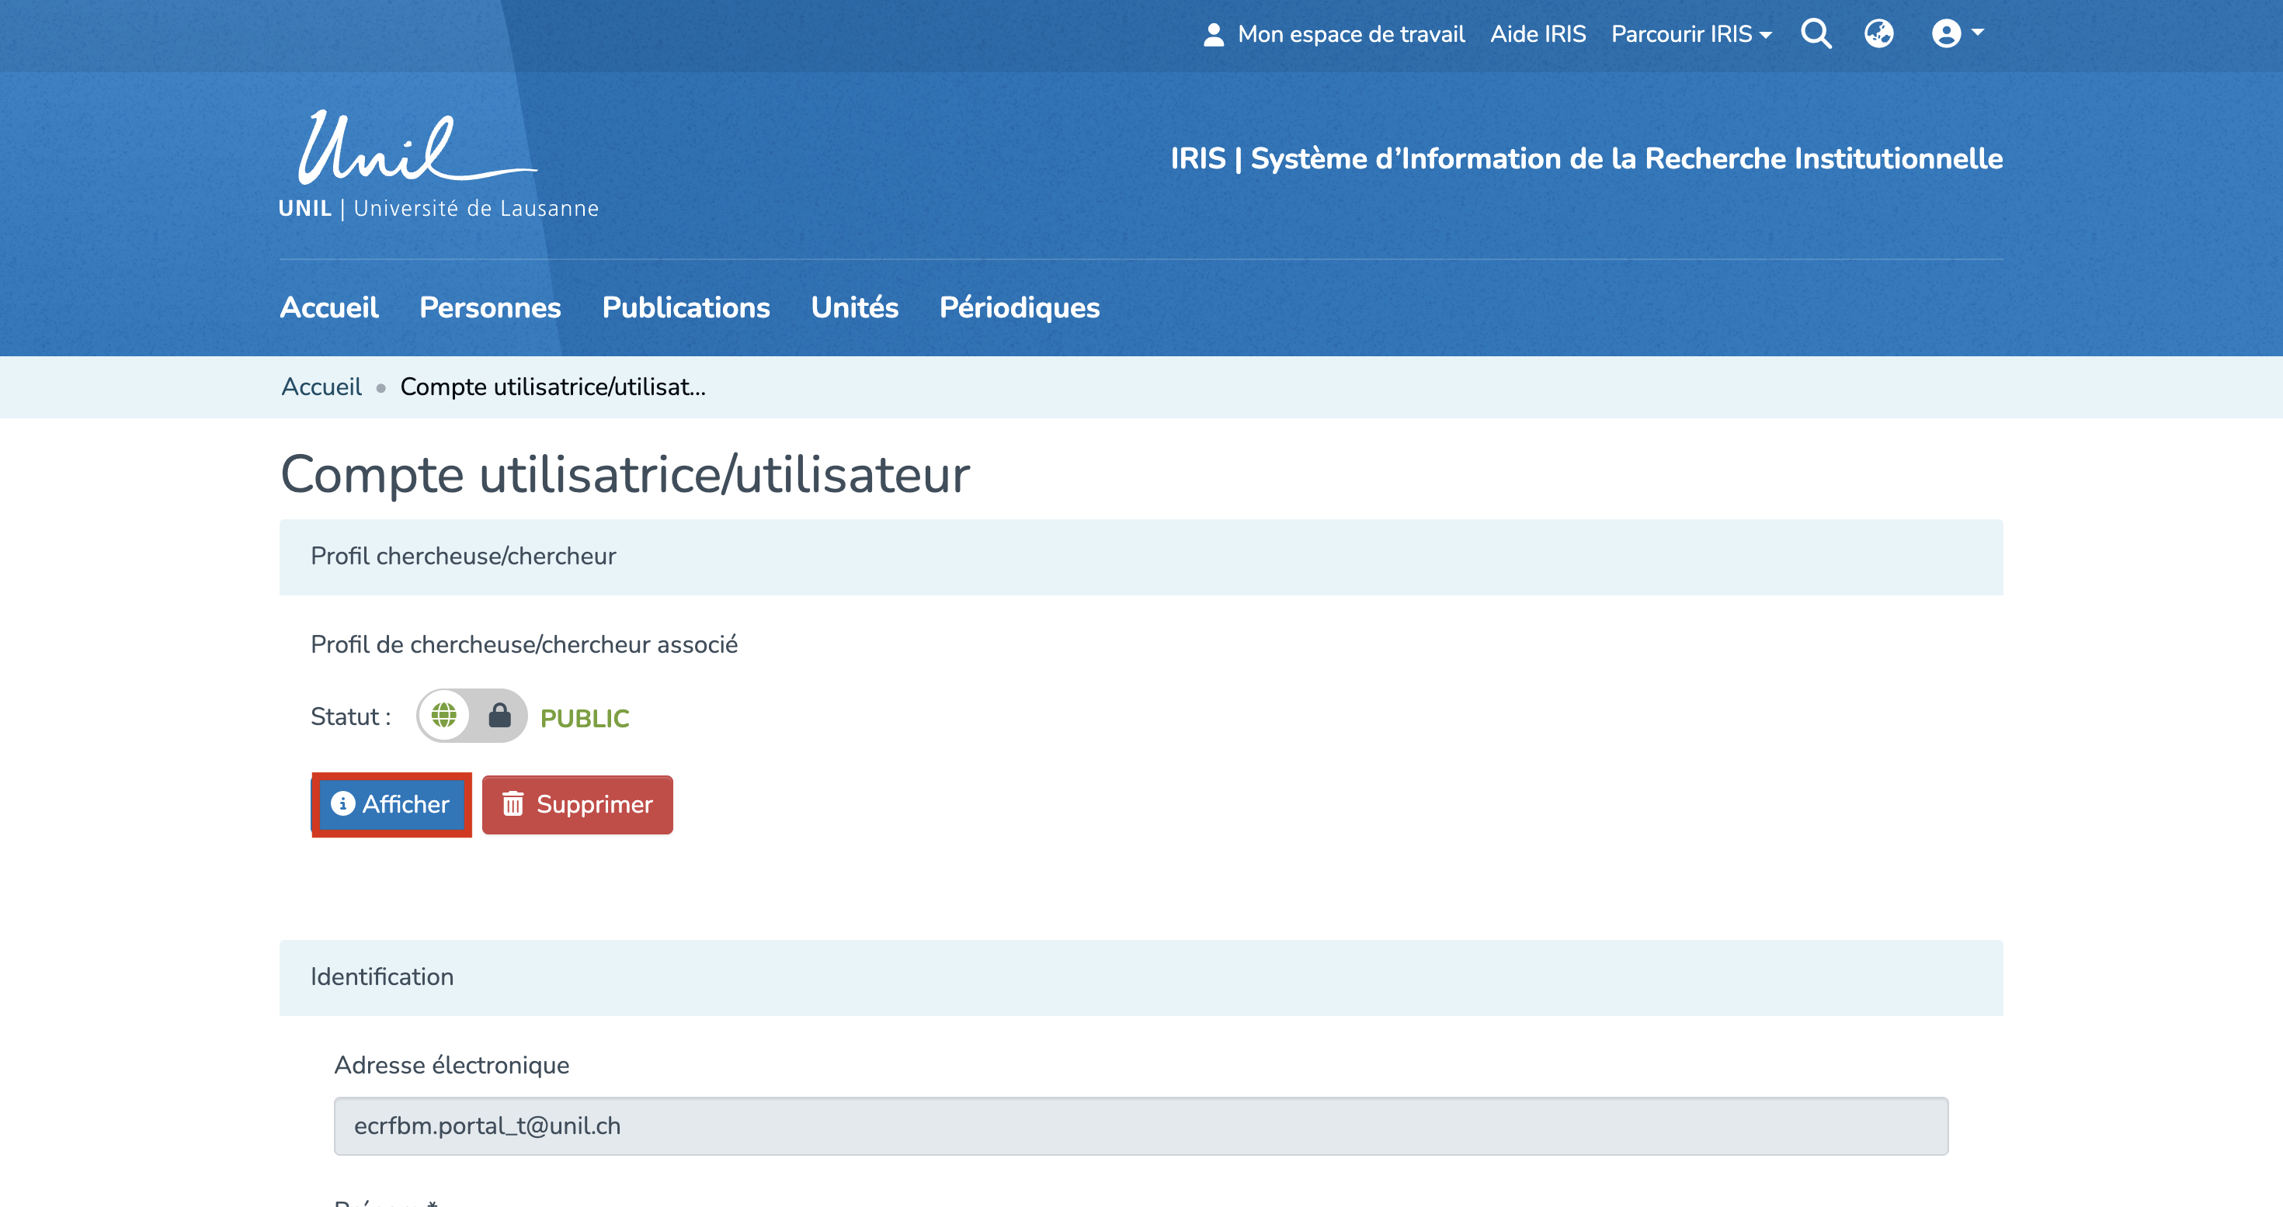Click the person icon beside Mon espace de travail

(1213, 35)
